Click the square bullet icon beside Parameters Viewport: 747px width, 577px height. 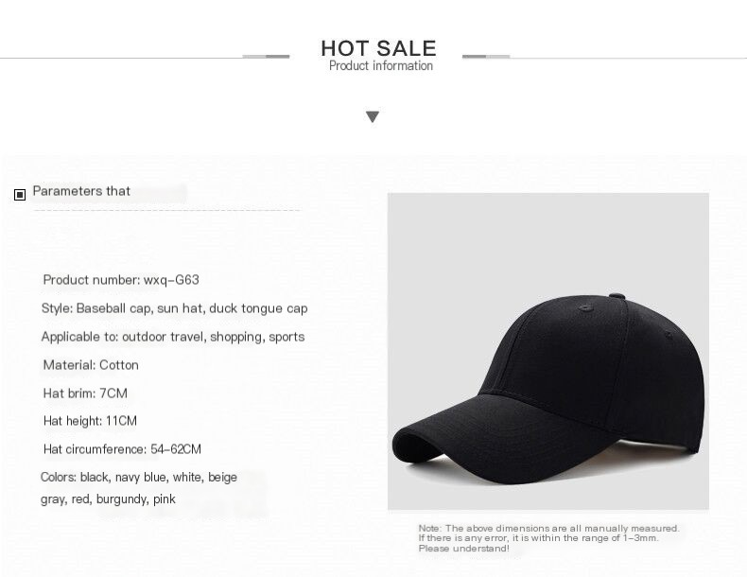point(20,195)
